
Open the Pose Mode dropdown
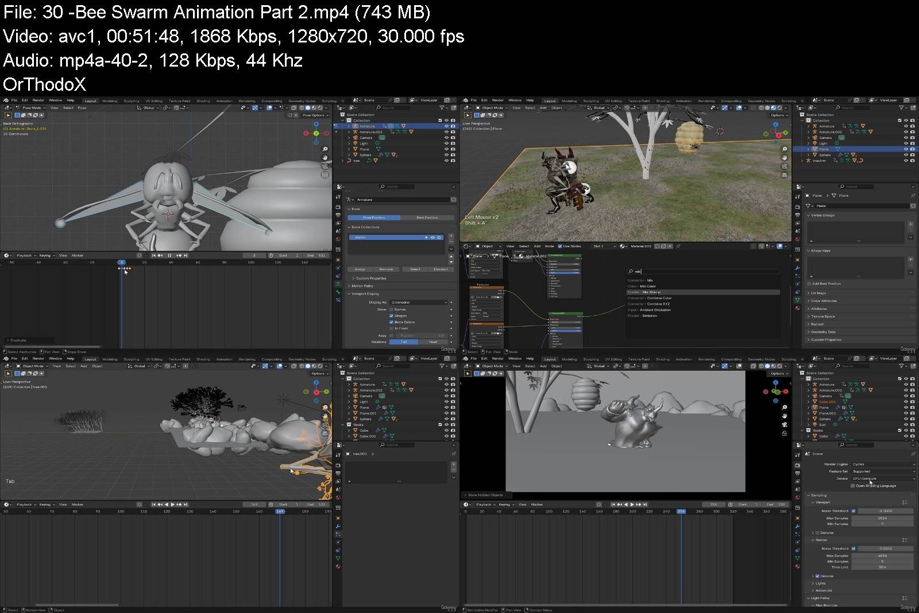click(30, 107)
